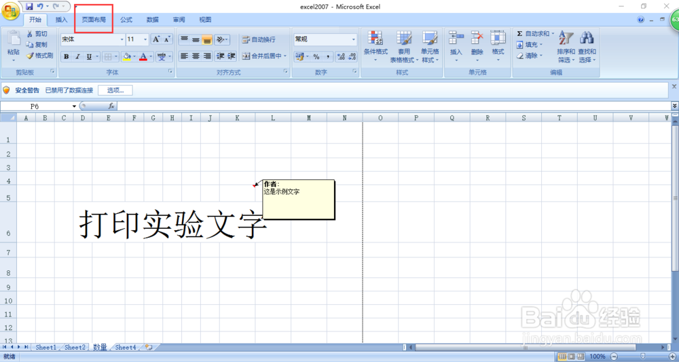Open Sort and Filter (排序和筛选)

566,47
